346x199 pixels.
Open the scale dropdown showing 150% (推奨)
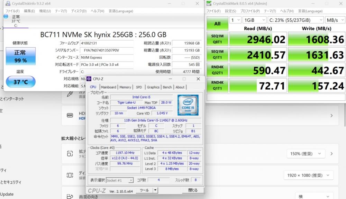(306, 154)
